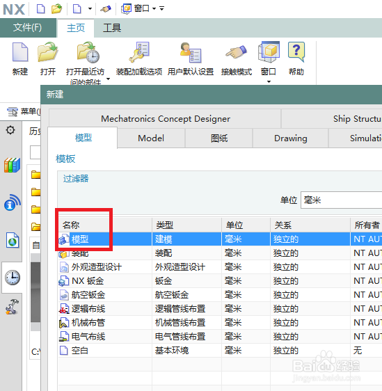Click the 菜单 menu icon
This screenshot has width=382, height=391.
[x=13, y=112]
